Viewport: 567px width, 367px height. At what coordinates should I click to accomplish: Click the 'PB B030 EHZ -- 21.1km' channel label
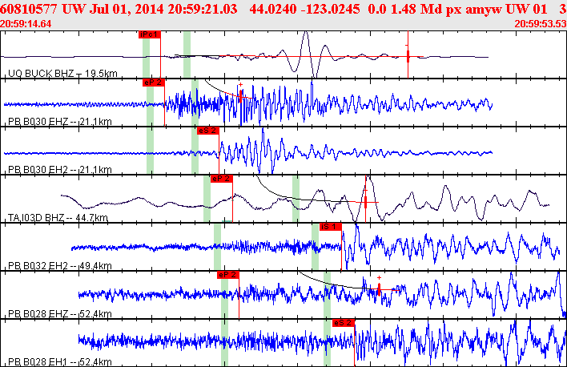(x=60, y=122)
